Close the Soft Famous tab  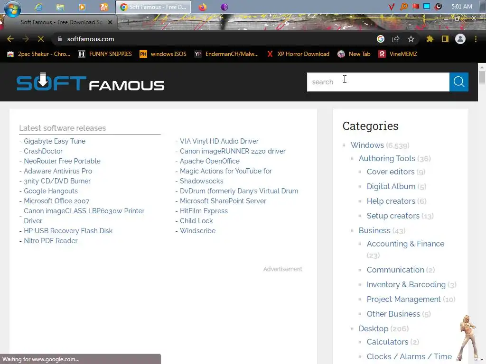coord(110,22)
